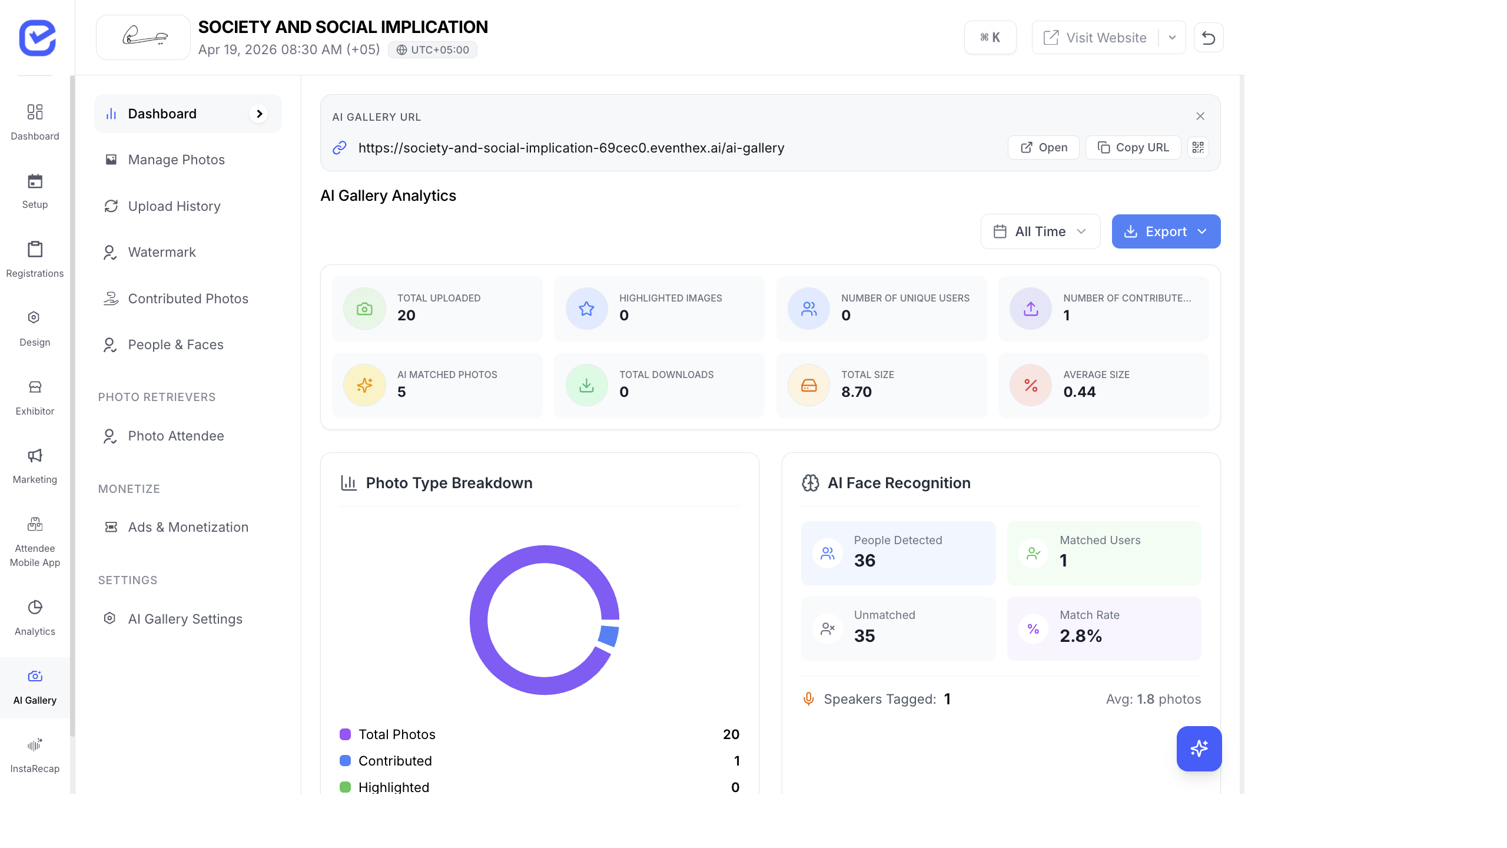Open InstaRecap in the left rail
The image size is (1507, 848).
tap(35, 756)
